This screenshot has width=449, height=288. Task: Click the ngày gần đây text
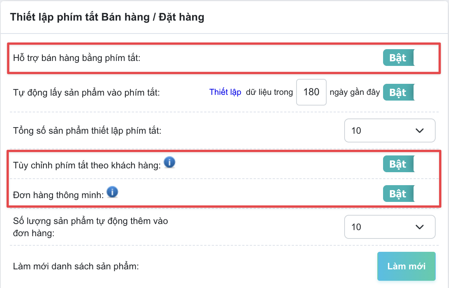tap(354, 92)
